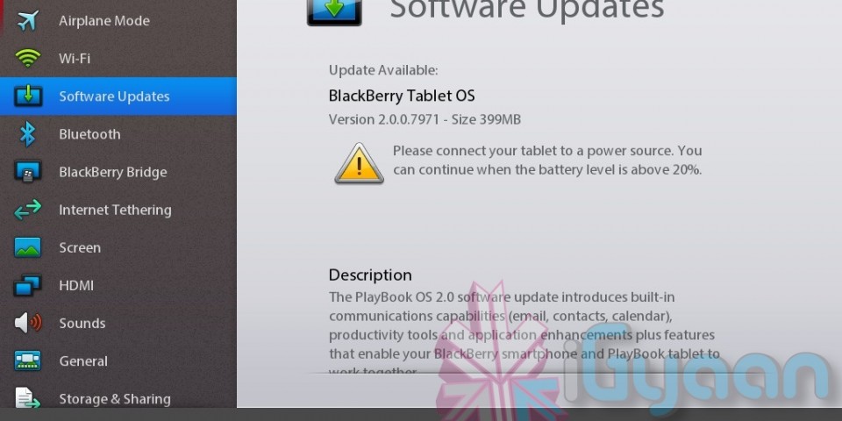
Task: Click the yellow warning triangle icon
Action: coord(360,163)
